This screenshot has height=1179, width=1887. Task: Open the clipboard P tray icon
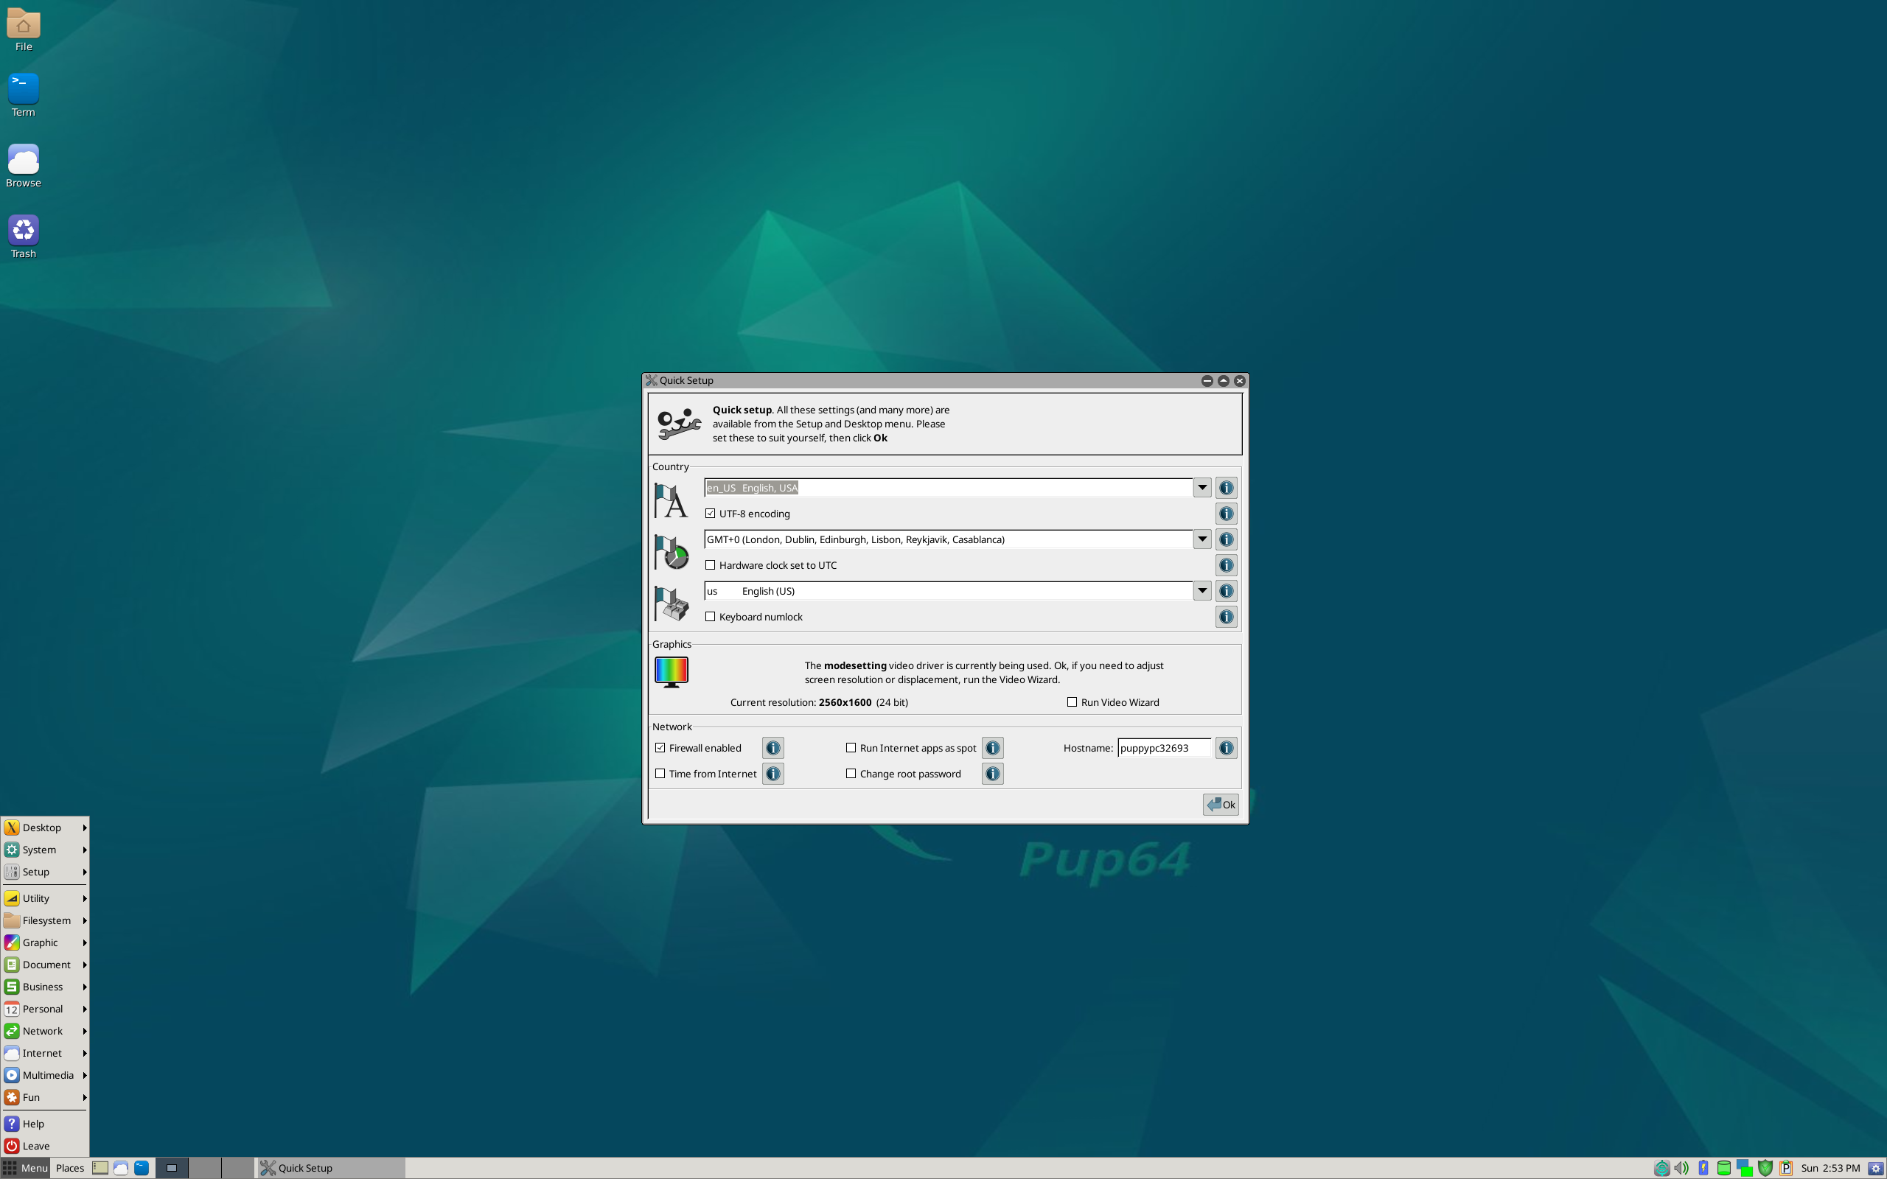(1785, 1167)
